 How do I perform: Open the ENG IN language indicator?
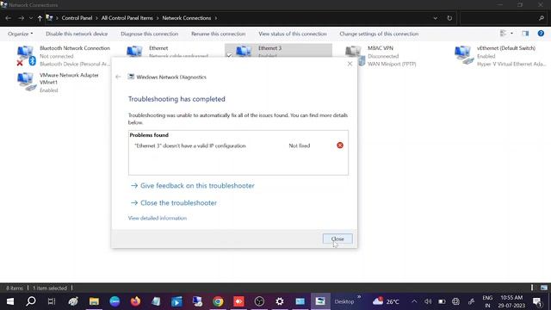(x=487, y=301)
